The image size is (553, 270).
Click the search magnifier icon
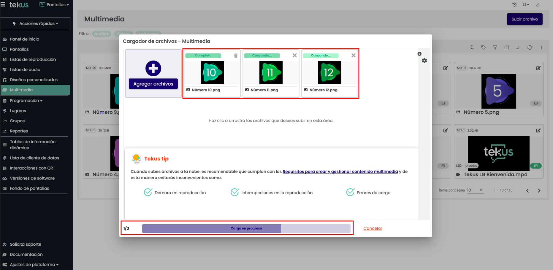point(472,48)
